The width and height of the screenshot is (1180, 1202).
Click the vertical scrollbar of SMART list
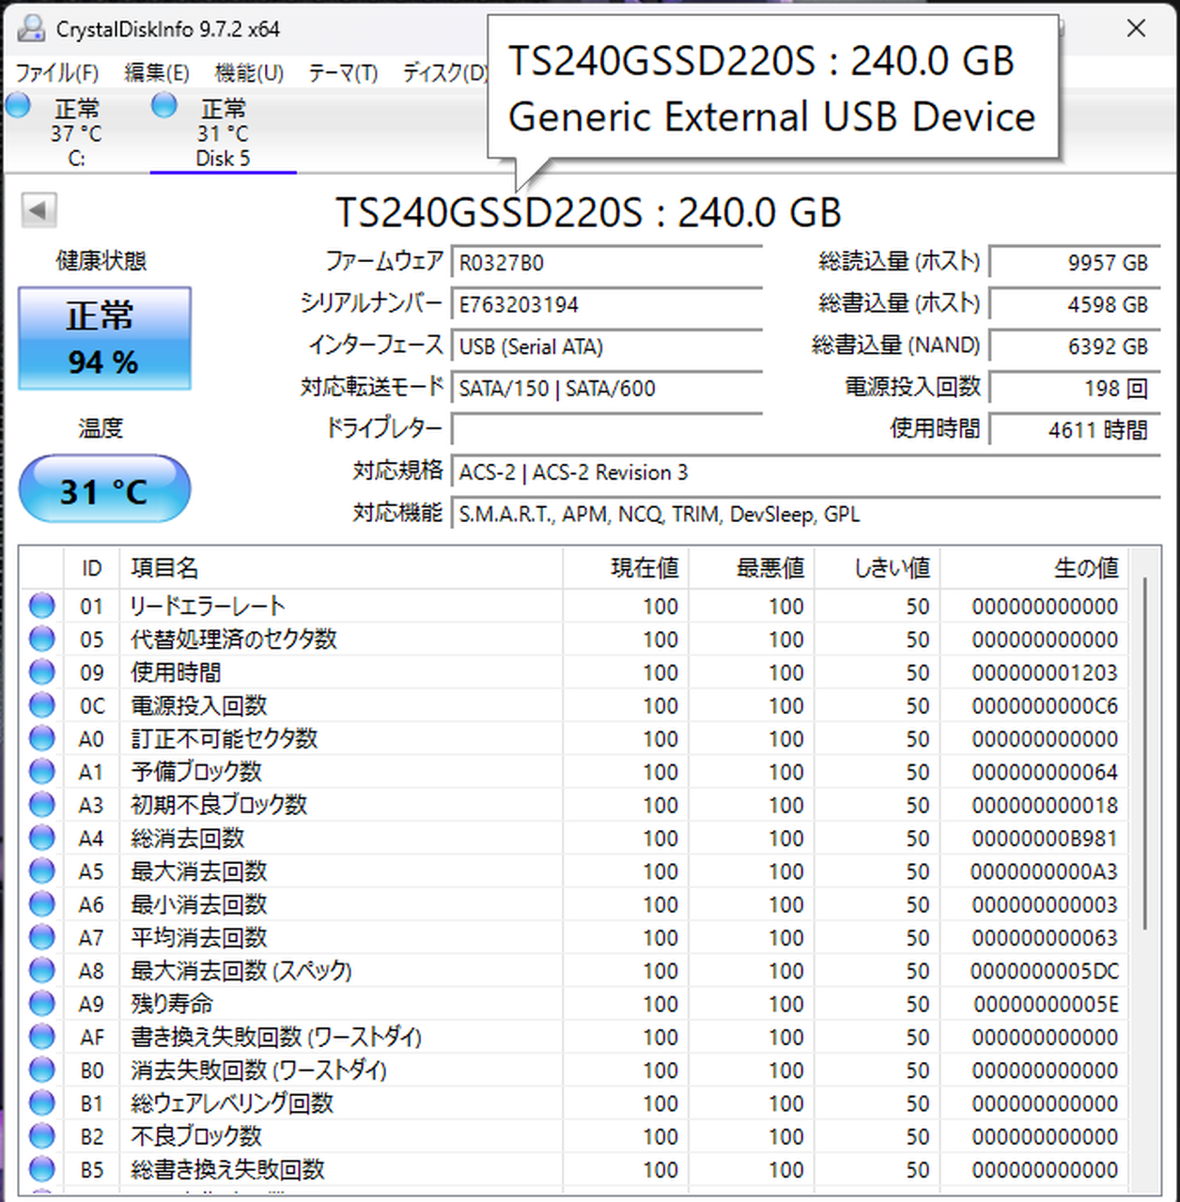tap(1144, 751)
